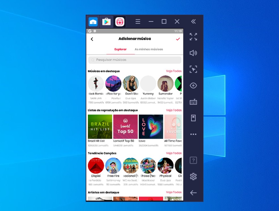Image resolution: width=279 pixels, height=211 pixels.
Task: Switch to the Explorar tab
Action: coord(120,49)
